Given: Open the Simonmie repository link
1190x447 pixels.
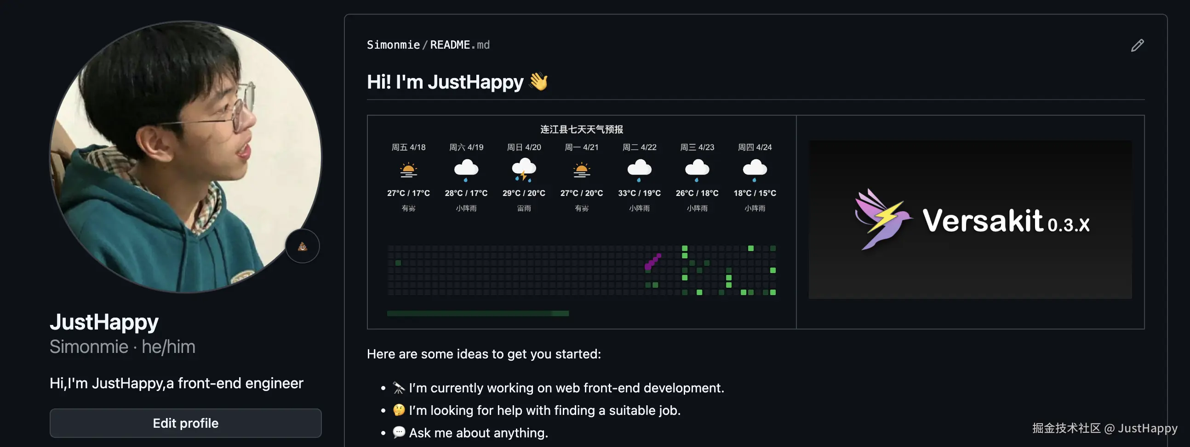Looking at the screenshot, I should click(393, 45).
